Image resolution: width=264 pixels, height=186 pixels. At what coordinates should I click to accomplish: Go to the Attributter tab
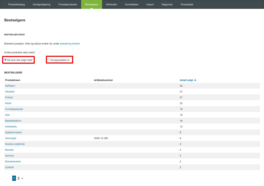coord(111,4)
